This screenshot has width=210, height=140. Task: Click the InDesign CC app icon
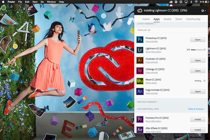[140, 71]
